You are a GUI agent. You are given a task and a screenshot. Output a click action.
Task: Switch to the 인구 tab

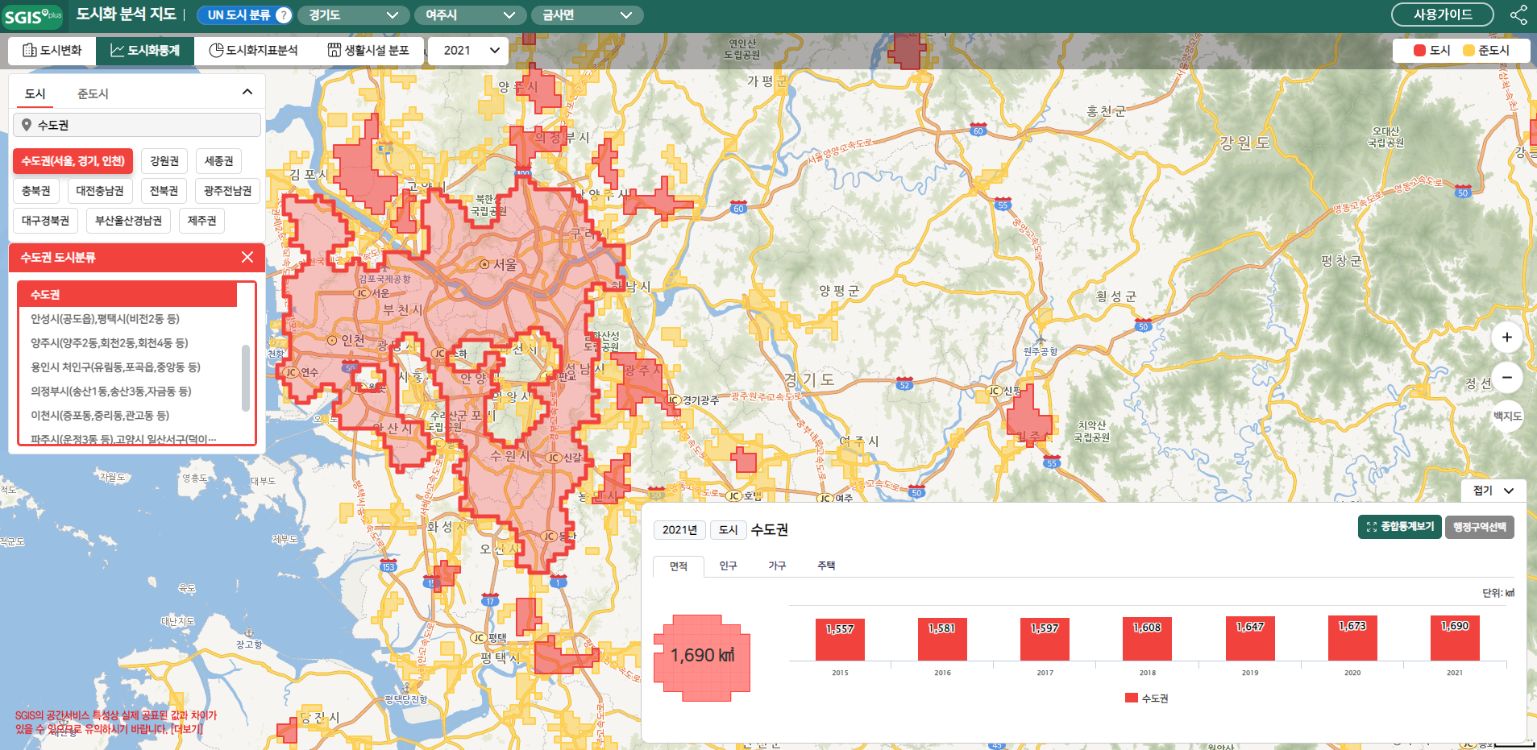728,566
